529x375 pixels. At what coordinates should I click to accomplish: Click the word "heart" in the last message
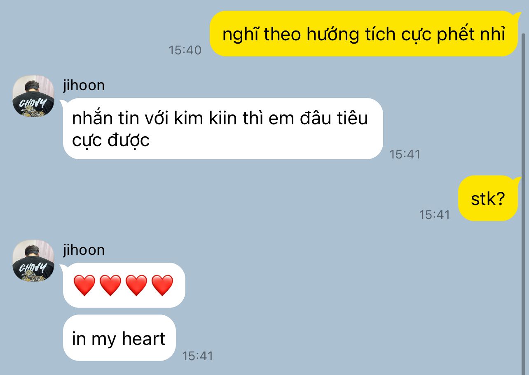[x=143, y=338]
